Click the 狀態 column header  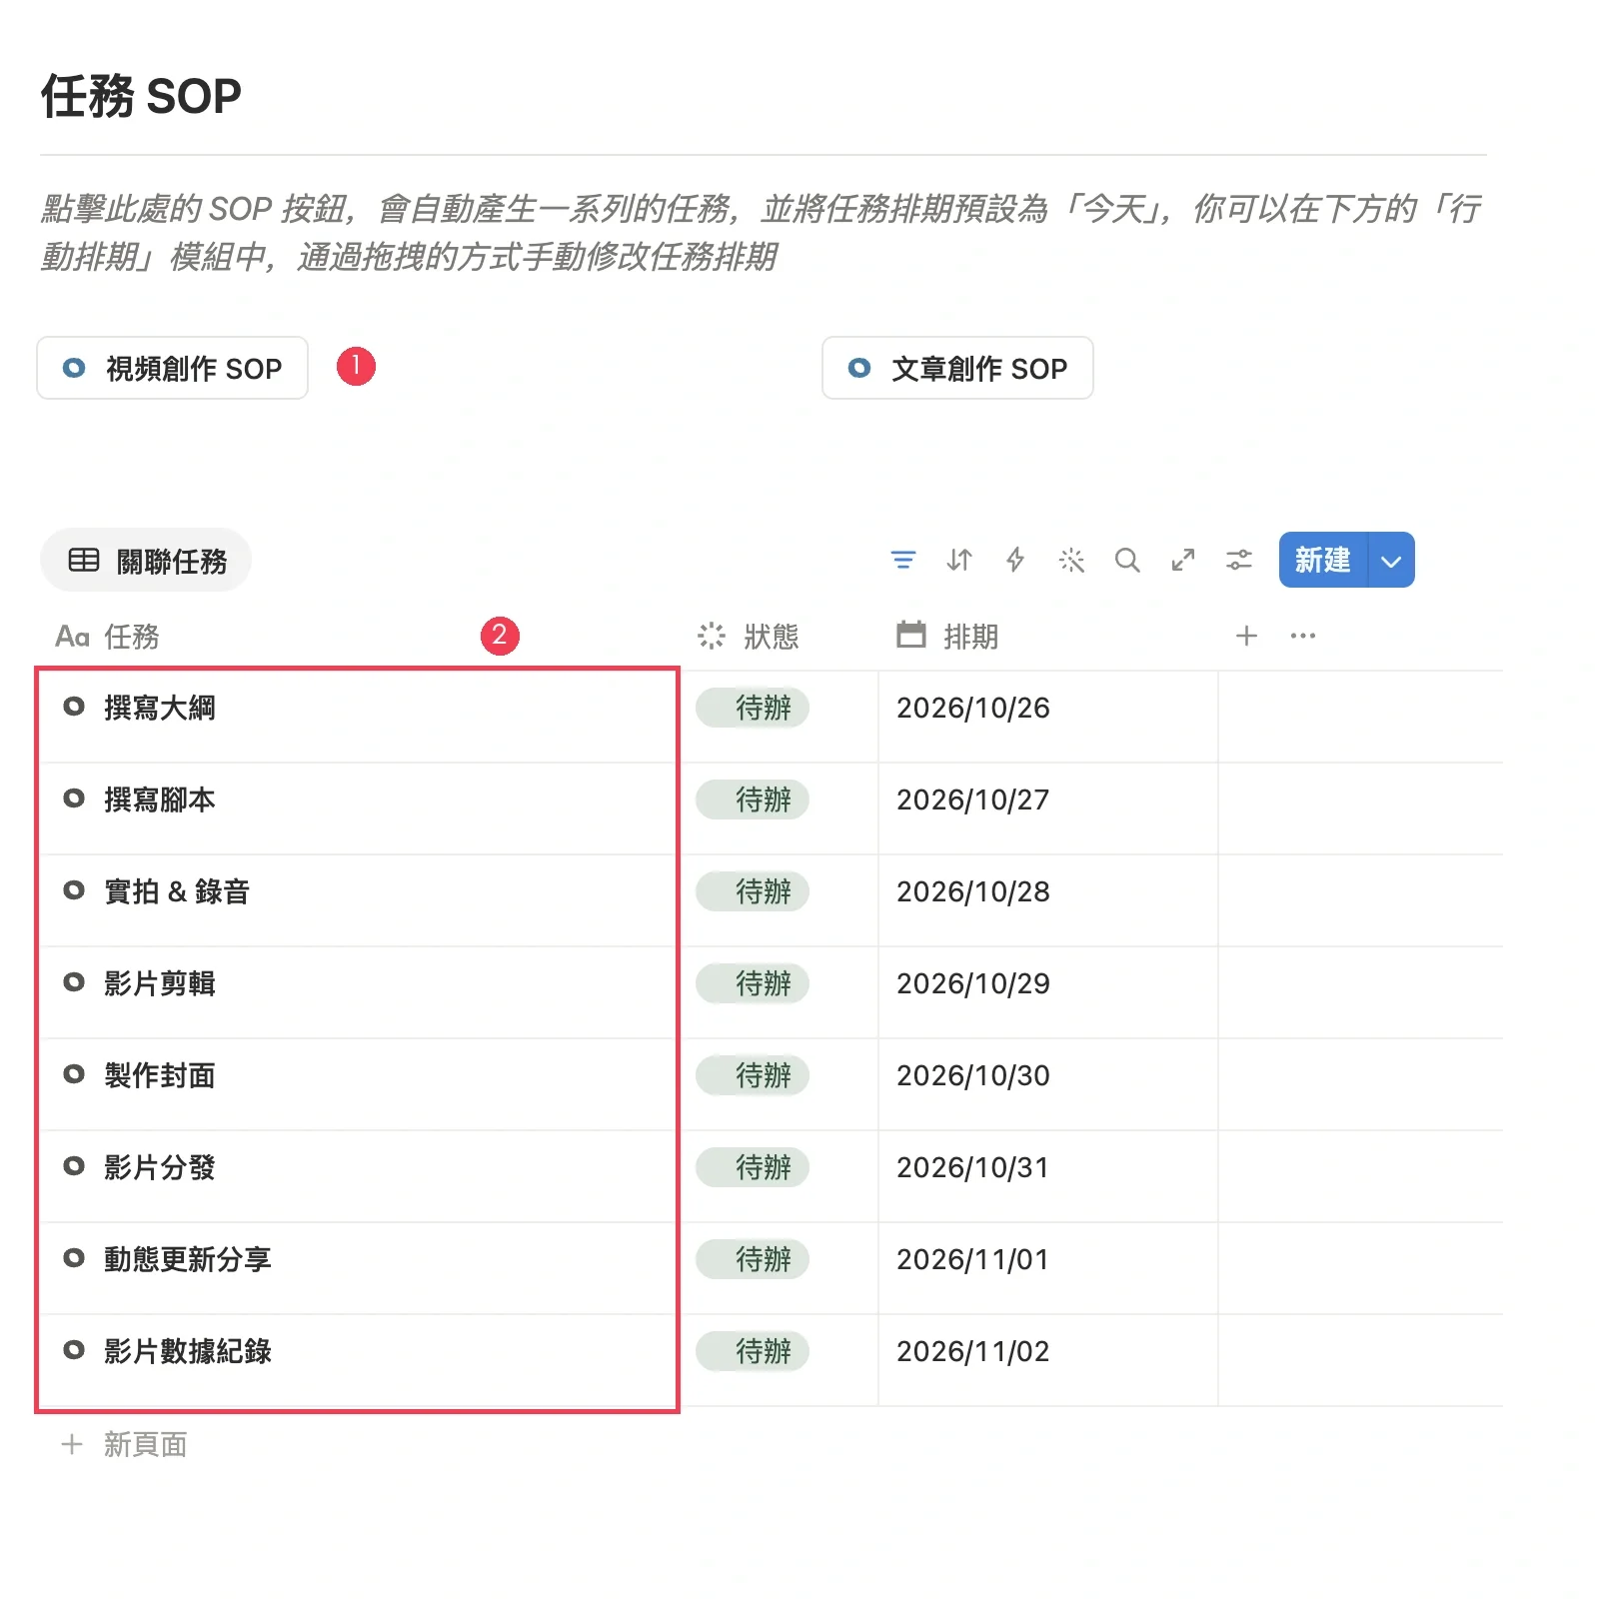(x=748, y=637)
